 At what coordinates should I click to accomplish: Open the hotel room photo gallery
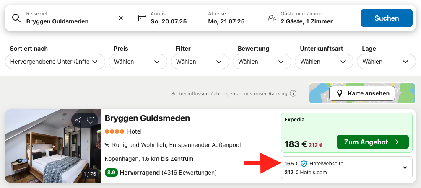tap(53, 146)
